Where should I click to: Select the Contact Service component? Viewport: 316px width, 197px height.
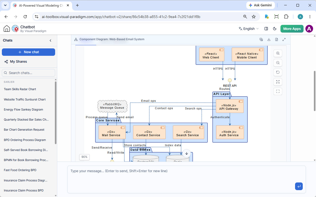click(149, 132)
